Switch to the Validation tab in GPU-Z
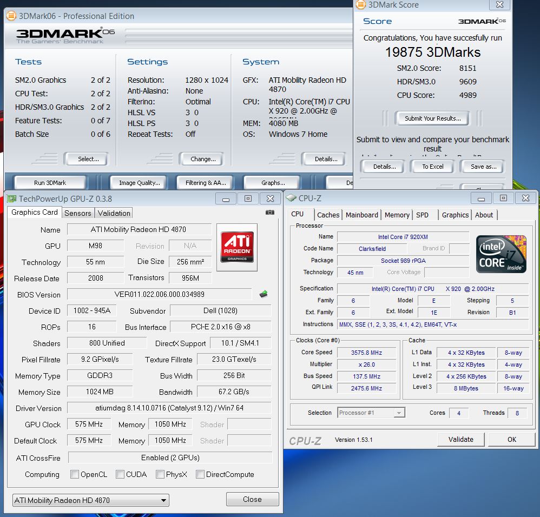This screenshot has width=540, height=517. click(114, 213)
